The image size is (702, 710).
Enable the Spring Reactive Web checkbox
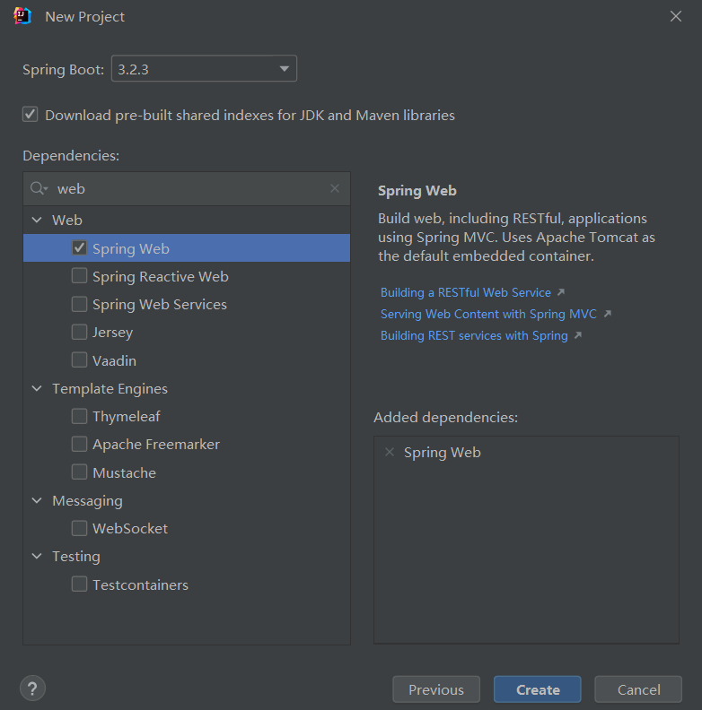[80, 276]
